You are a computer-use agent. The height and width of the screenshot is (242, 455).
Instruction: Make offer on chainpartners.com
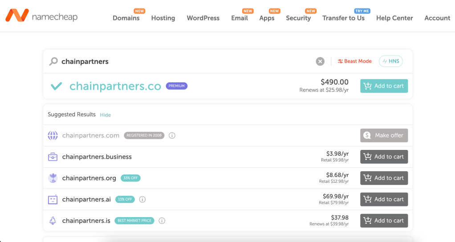coord(384,135)
